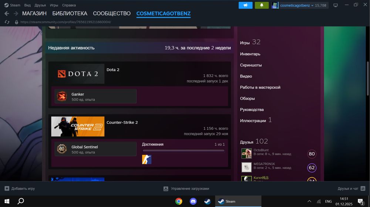Screen dimensions: 370x207
Task: Open the Counter-Strike 2 banner image
Action: coord(78,126)
